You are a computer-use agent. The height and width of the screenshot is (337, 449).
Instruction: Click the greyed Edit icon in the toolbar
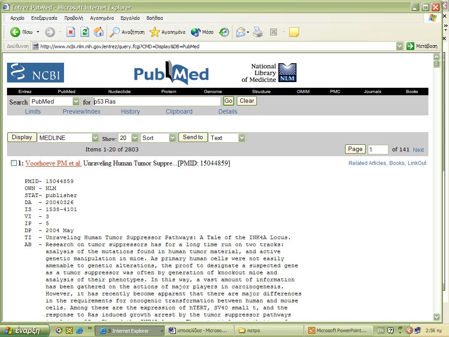(274, 32)
